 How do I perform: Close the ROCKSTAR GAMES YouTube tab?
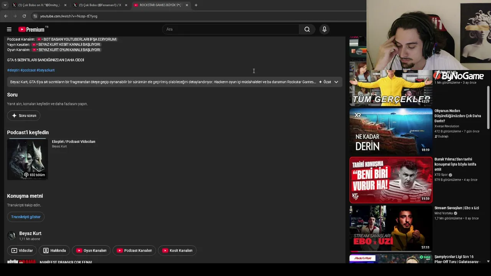pyautogui.click(x=187, y=5)
